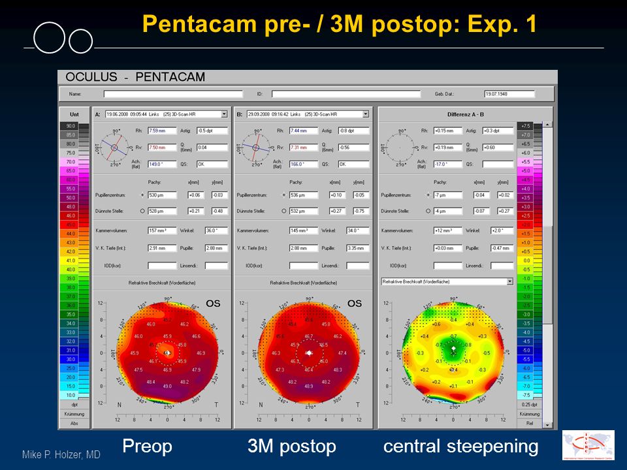Click the QS field showing OK in panel A
Image resolution: width=627 pixels, height=470 pixels.
tap(212, 164)
